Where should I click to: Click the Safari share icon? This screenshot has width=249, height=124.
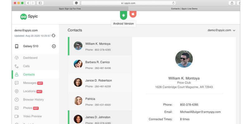point(232,3)
